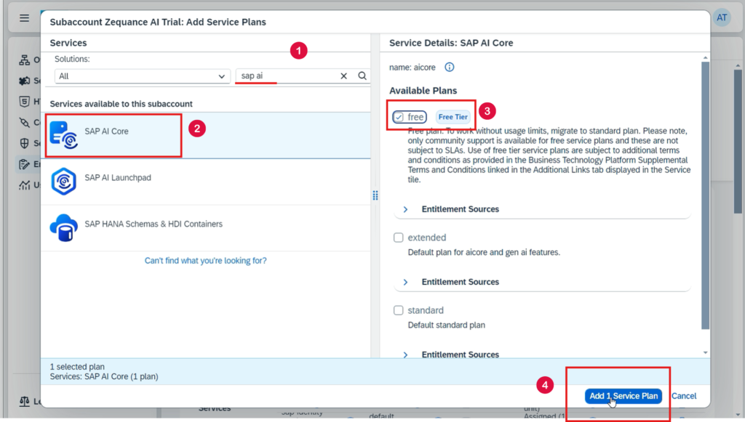Expand Entitlement Sources under extended plan
This screenshot has height=422, width=745.
[x=405, y=282]
